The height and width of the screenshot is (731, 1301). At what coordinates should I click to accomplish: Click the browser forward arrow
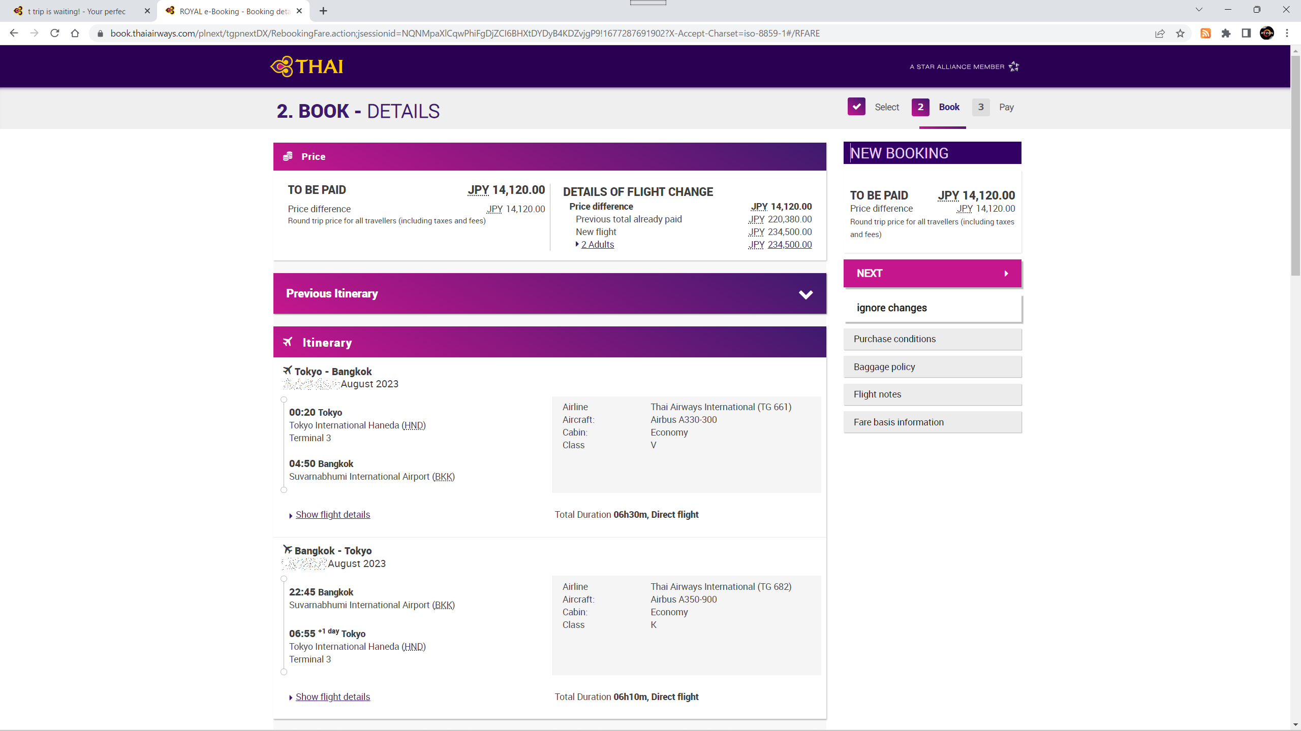[34, 34]
